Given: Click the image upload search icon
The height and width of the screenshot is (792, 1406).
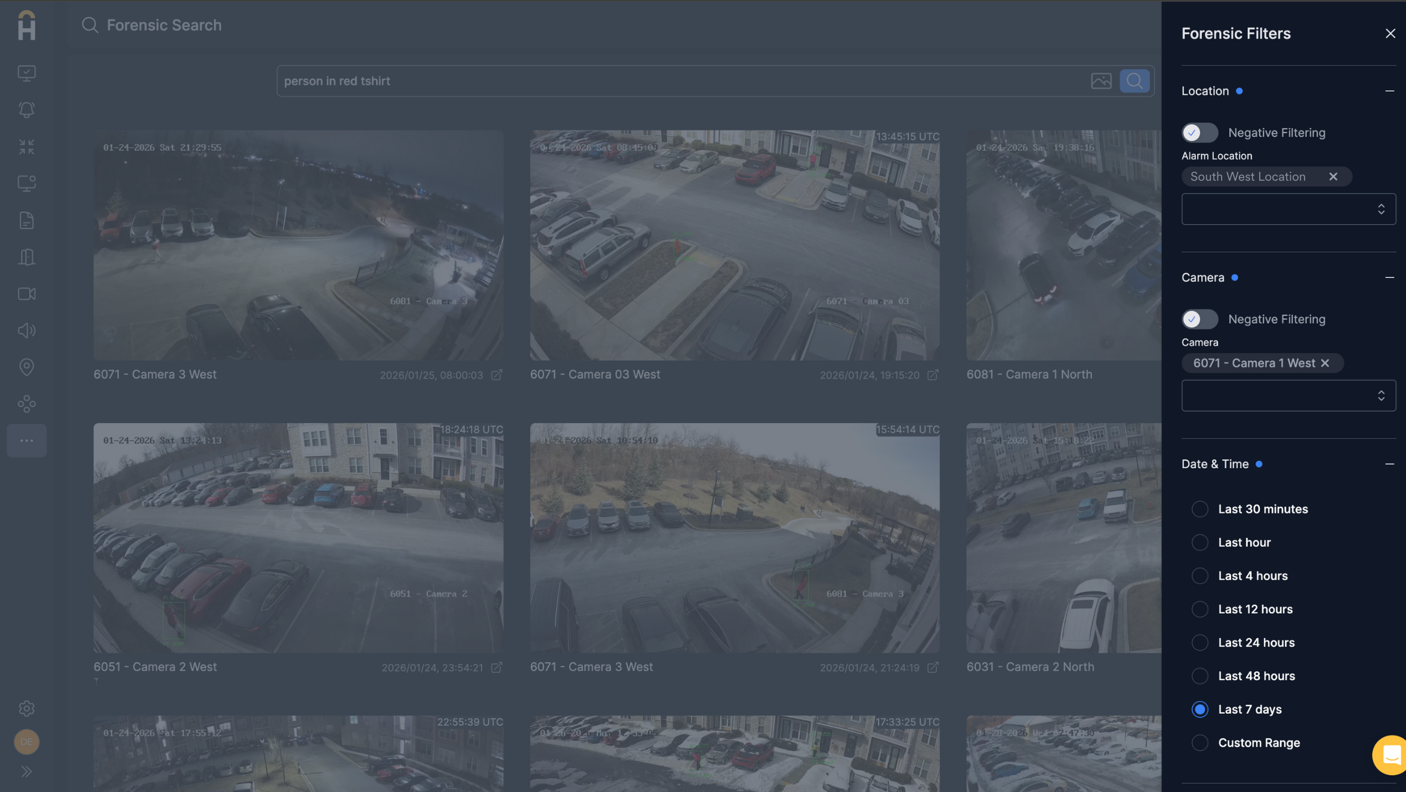Looking at the screenshot, I should tap(1101, 81).
